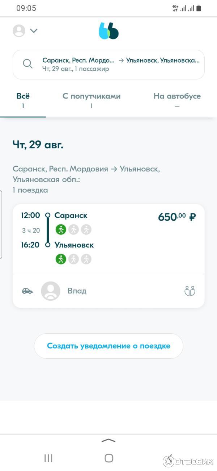Tap the two-passengers seat icon
This screenshot has height=471, width=217.
(190, 291)
